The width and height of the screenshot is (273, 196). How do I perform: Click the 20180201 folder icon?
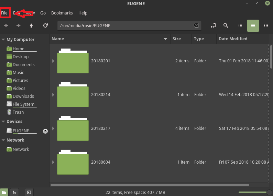click(73, 61)
